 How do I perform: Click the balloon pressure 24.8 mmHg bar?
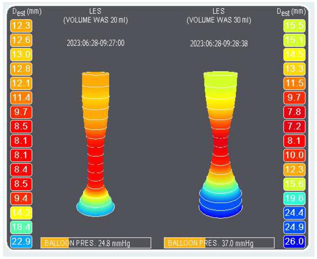[96, 243]
